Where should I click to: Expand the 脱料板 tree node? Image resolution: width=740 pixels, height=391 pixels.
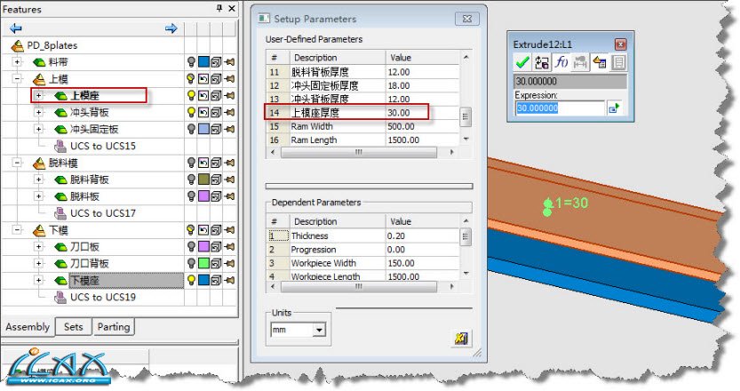pos(39,196)
